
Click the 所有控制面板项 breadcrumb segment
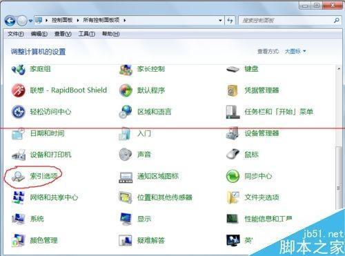click(x=101, y=20)
